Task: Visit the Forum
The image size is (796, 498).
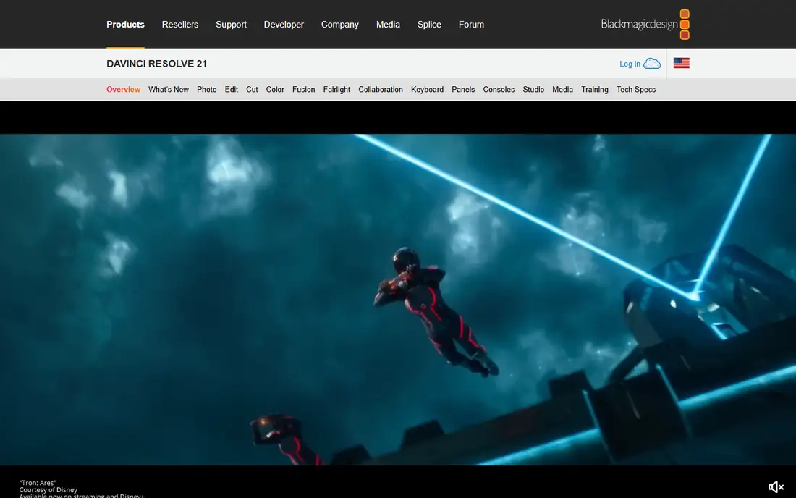Action: coord(471,25)
